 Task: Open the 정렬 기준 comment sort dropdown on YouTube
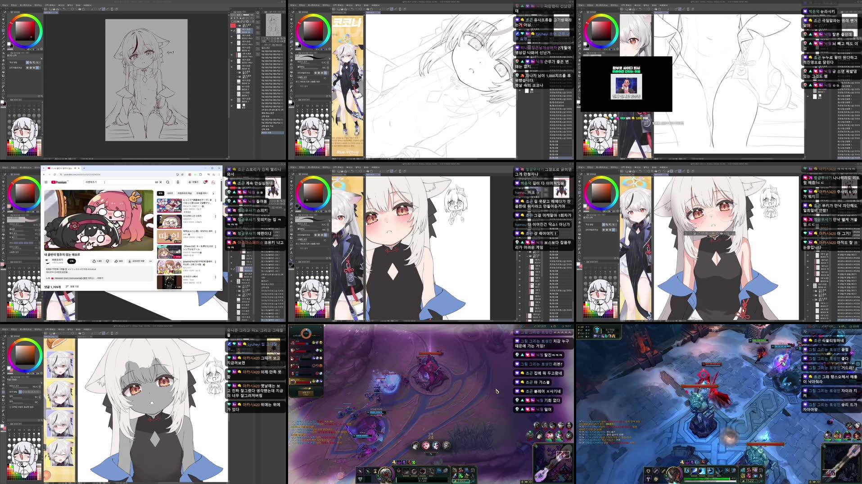(x=73, y=286)
